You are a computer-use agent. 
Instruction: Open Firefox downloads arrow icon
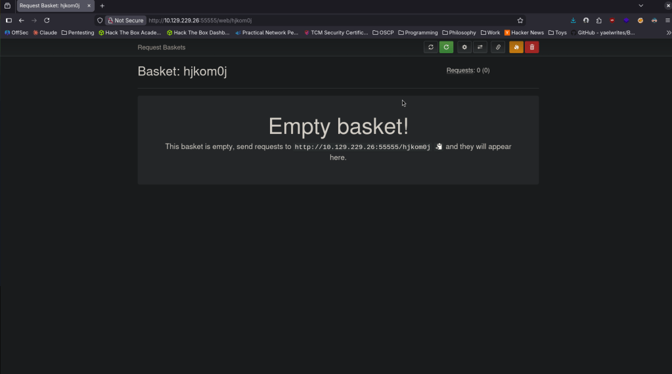coord(573,20)
